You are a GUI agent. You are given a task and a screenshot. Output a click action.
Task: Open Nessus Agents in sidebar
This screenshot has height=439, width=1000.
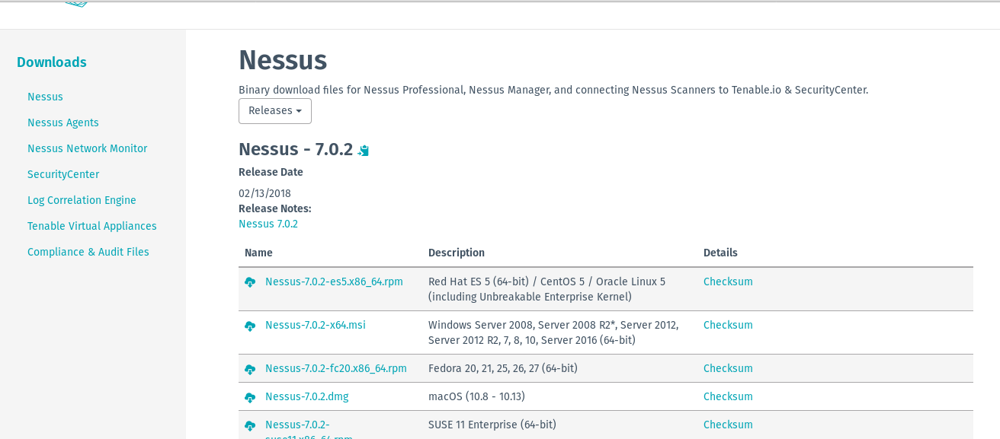63,122
